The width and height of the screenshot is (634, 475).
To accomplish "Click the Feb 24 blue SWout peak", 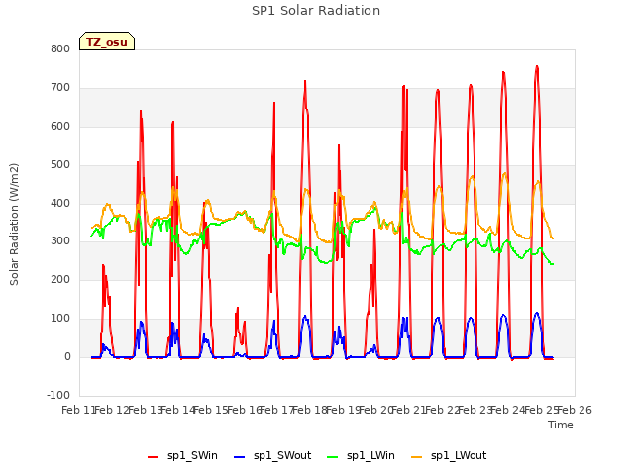I will (x=537, y=313).
